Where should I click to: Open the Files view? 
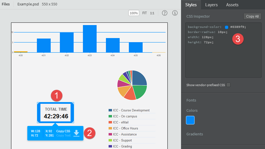click(6, 4)
